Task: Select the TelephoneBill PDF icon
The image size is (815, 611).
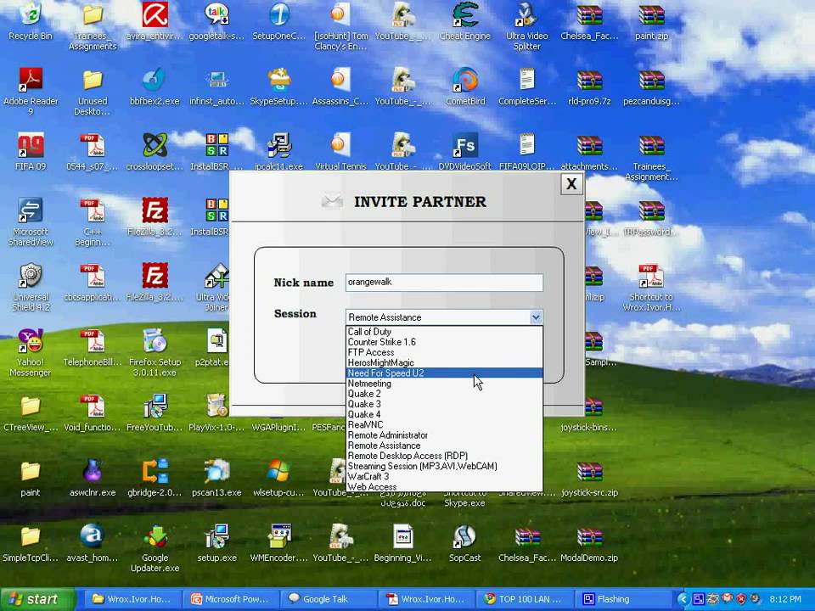Action: click(x=93, y=348)
